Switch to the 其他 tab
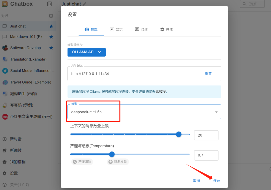This screenshot has height=190, width=271. [x=166, y=29]
